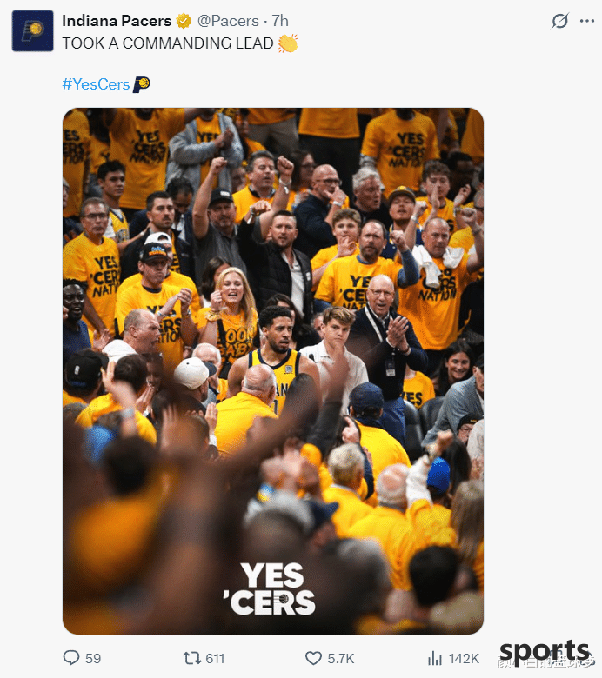Click the 59 replies count
Viewport: 602px width, 678px height.
pyautogui.click(x=93, y=658)
